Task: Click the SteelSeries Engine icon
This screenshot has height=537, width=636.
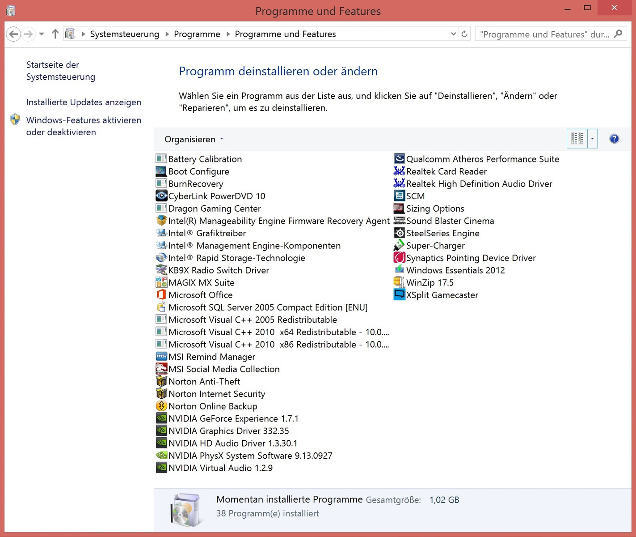Action: (x=399, y=233)
